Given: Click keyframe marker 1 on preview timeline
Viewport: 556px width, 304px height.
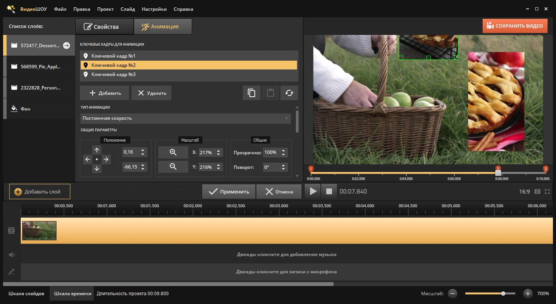Looking at the screenshot, I should (x=311, y=169).
